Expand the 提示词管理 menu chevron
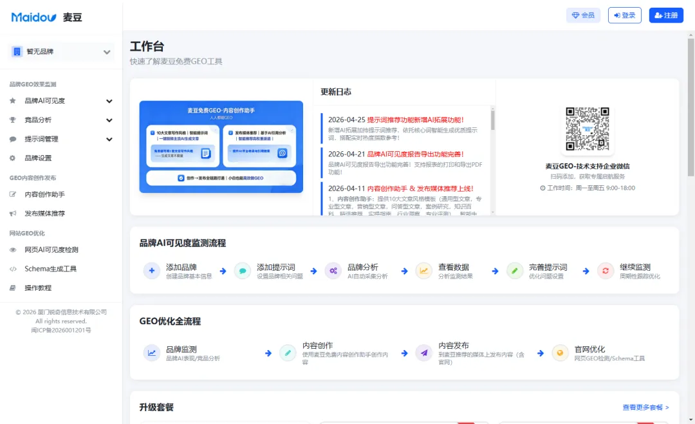The image size is (695, 424). (x=109, y=139)
